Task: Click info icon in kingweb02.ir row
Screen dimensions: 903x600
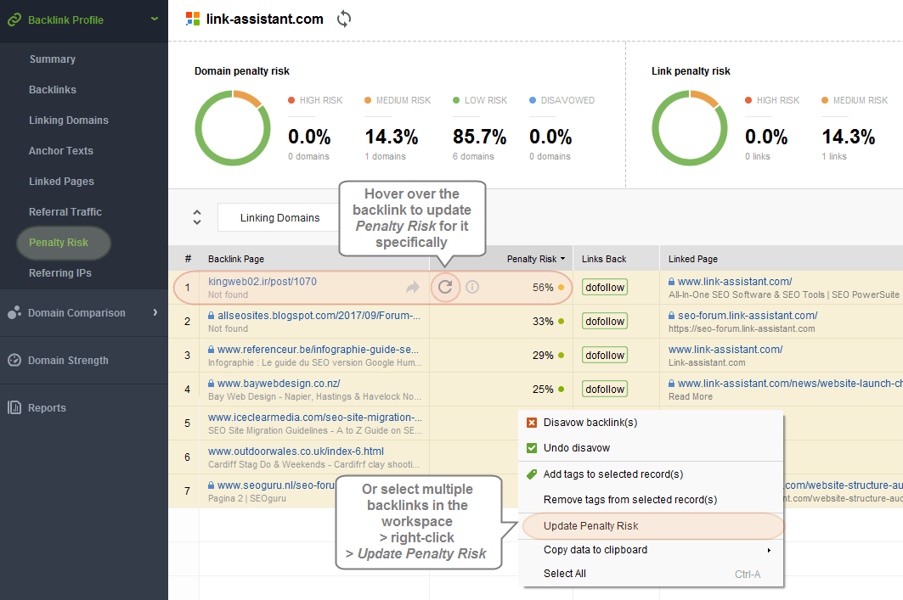Action: click(472, 287)
